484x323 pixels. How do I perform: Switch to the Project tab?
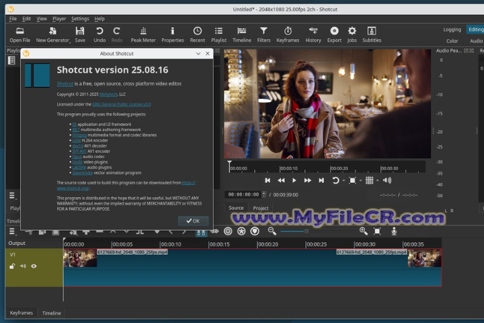click(261, 208)
